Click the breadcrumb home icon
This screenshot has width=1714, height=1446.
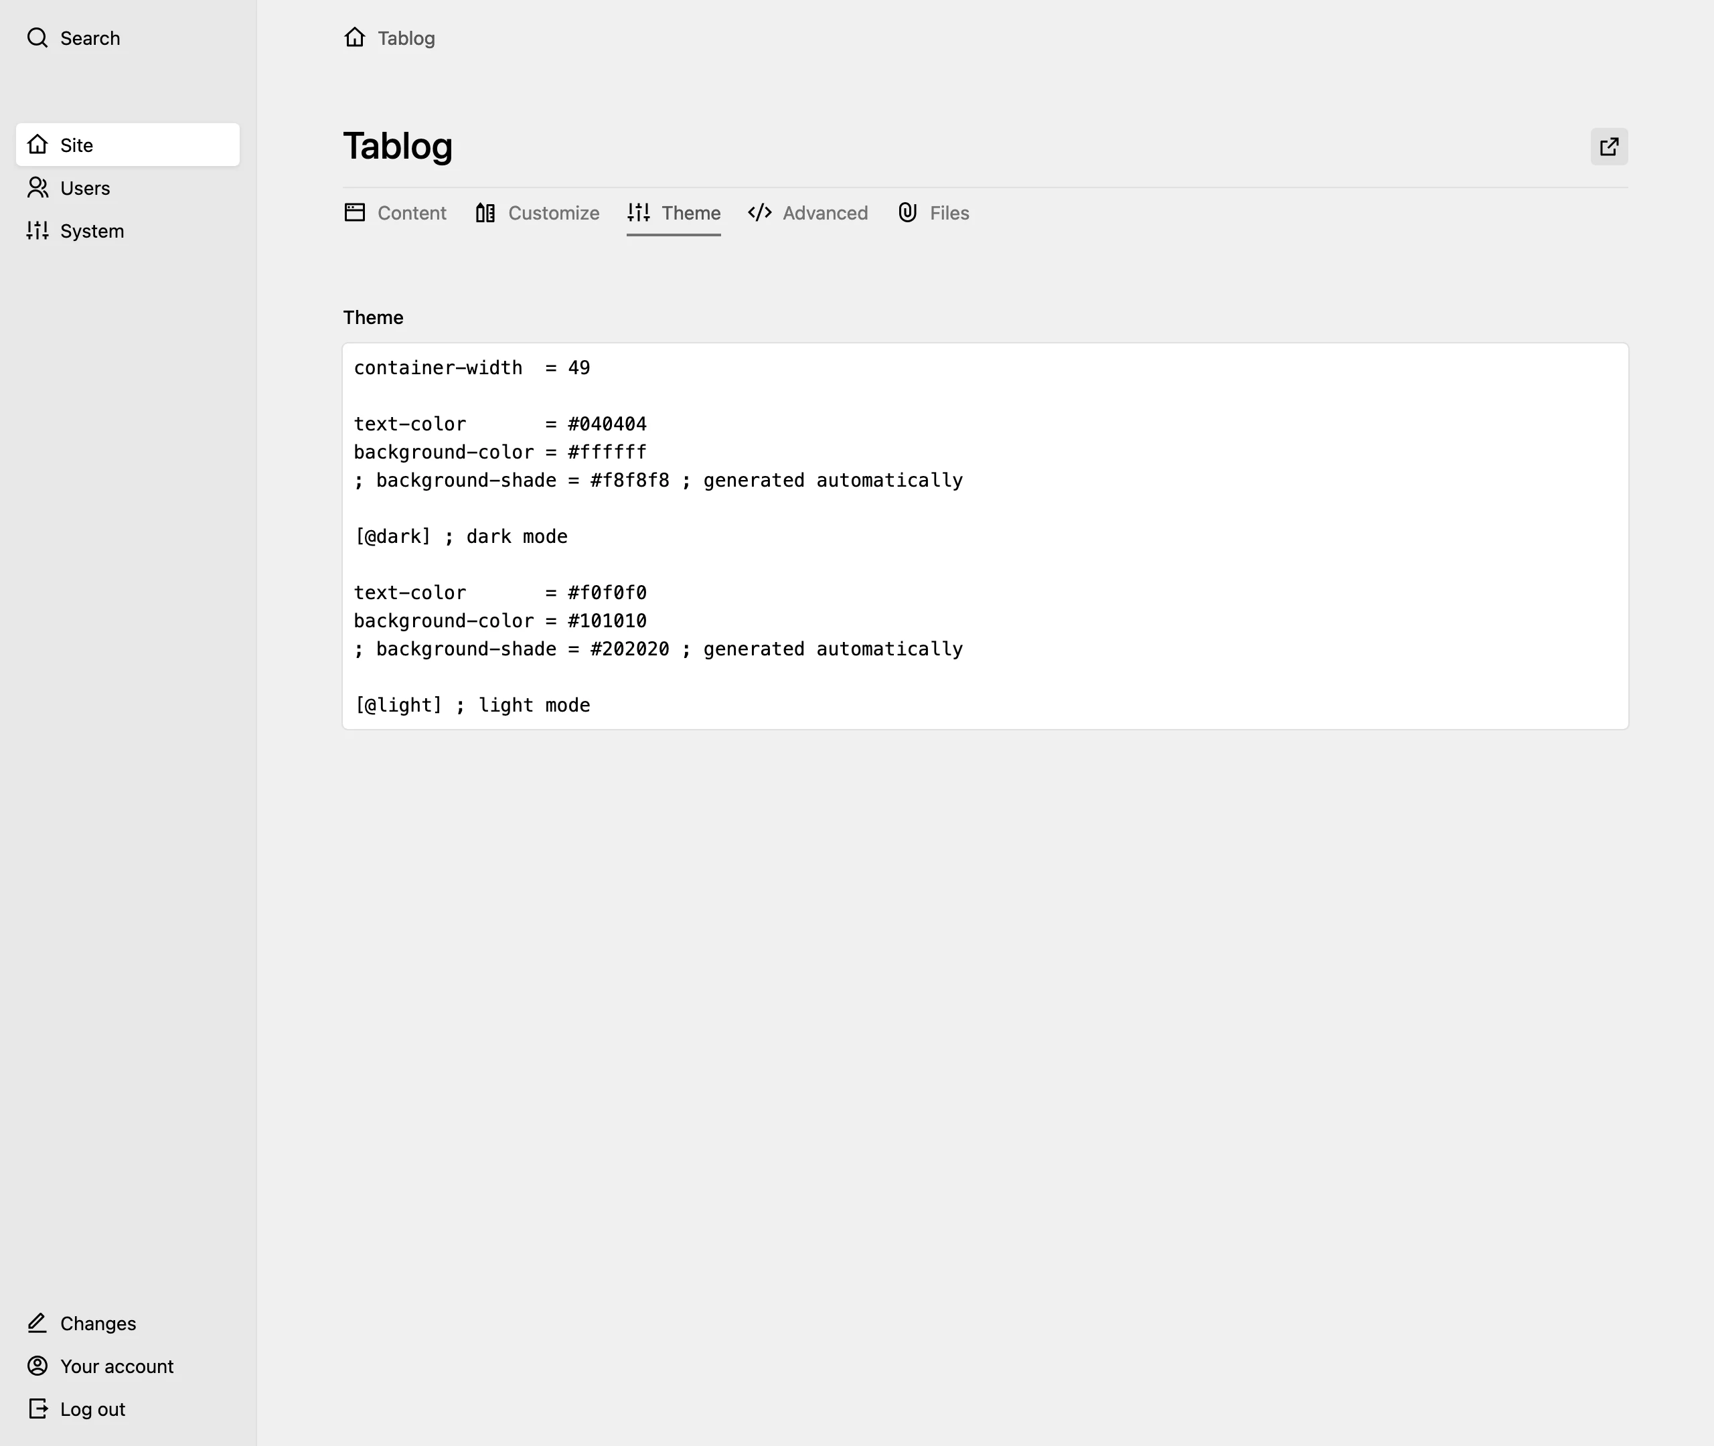[354, 37]
